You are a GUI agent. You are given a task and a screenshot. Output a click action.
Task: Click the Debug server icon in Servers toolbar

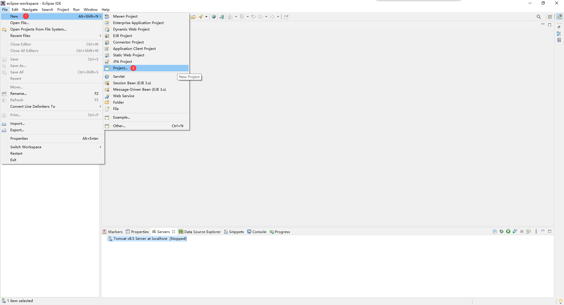tap(501, 232)
